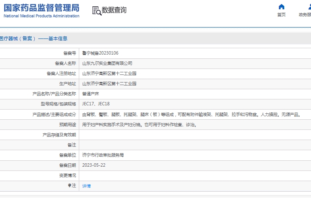Click product description starting 由背板、臀板
Image resolution: width=311 pixels, height=198 pixels.
click(x=192, y=115)
